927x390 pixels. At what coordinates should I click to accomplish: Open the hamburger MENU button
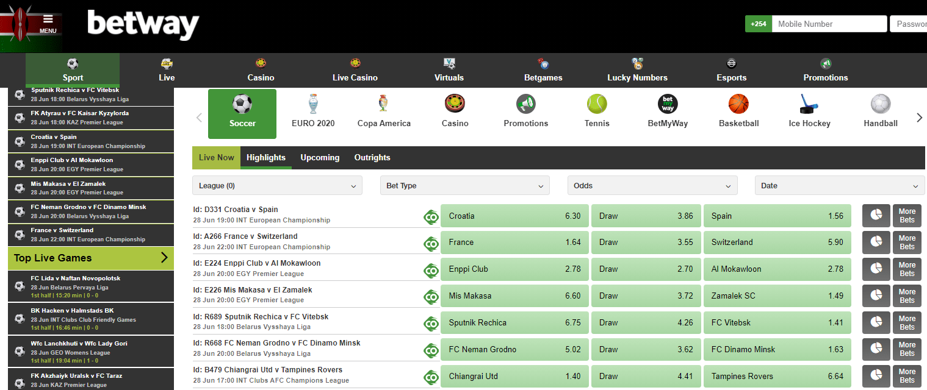pos(48,24)
